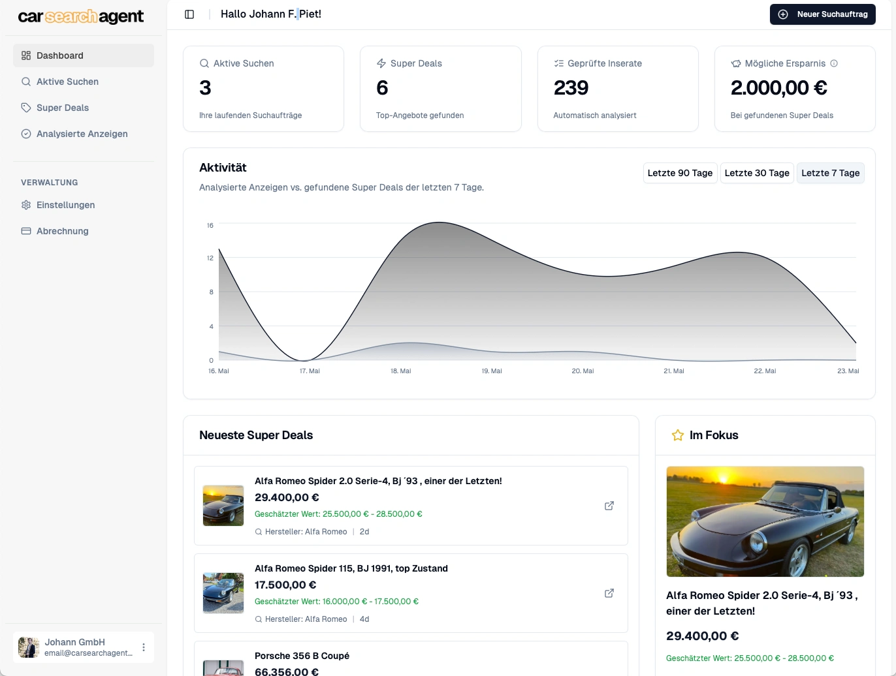
Task: Click the magnifier icon in Aktive Suchen card
Action: 204,63
